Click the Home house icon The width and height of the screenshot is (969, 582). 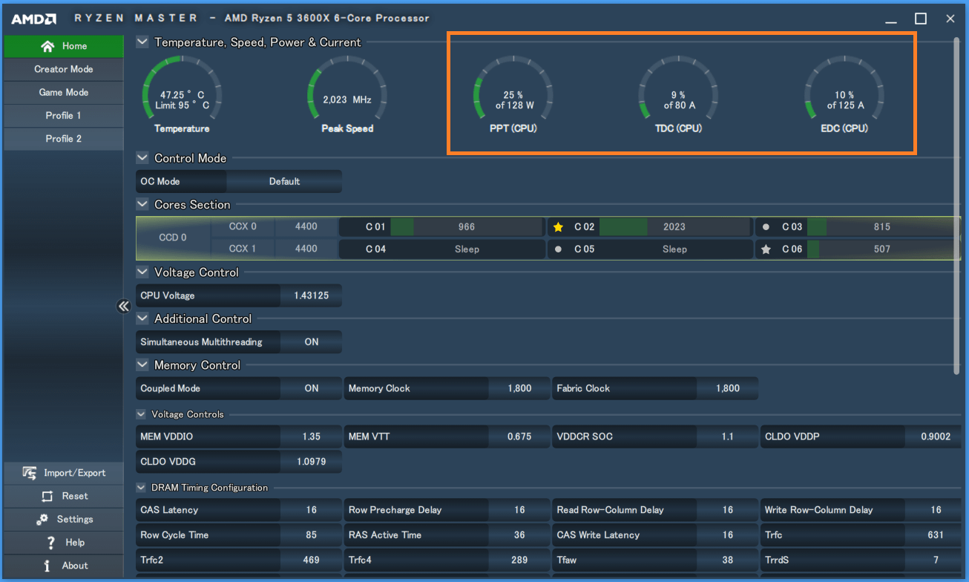pyautogui.click(x=47, y=46)
